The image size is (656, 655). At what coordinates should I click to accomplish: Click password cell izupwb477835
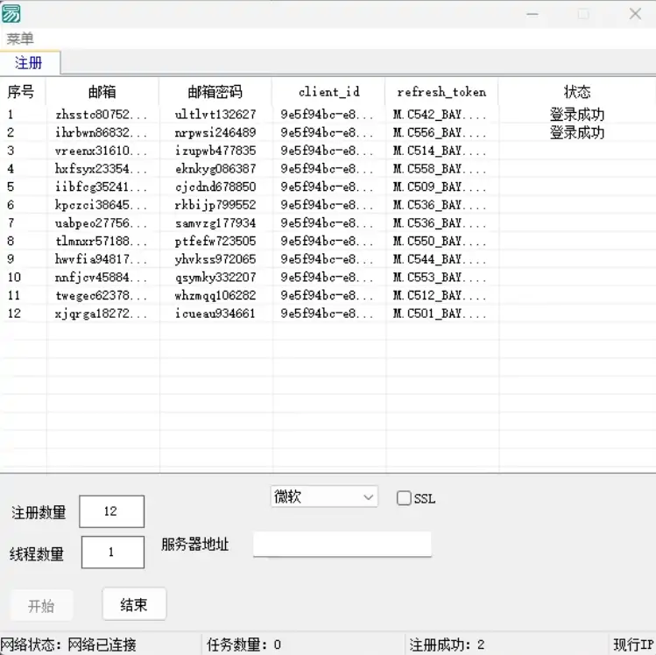pos(215,151)
